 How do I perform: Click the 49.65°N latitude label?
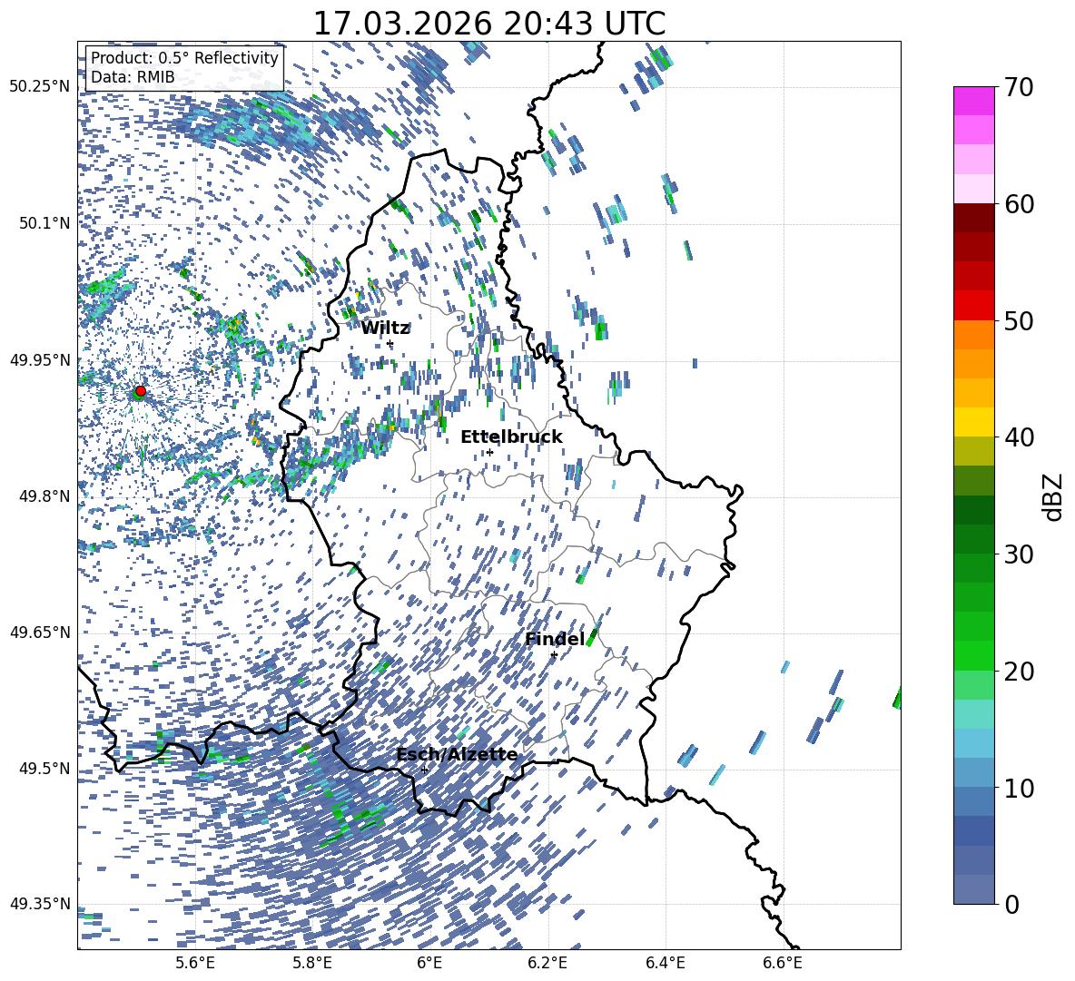40,633
